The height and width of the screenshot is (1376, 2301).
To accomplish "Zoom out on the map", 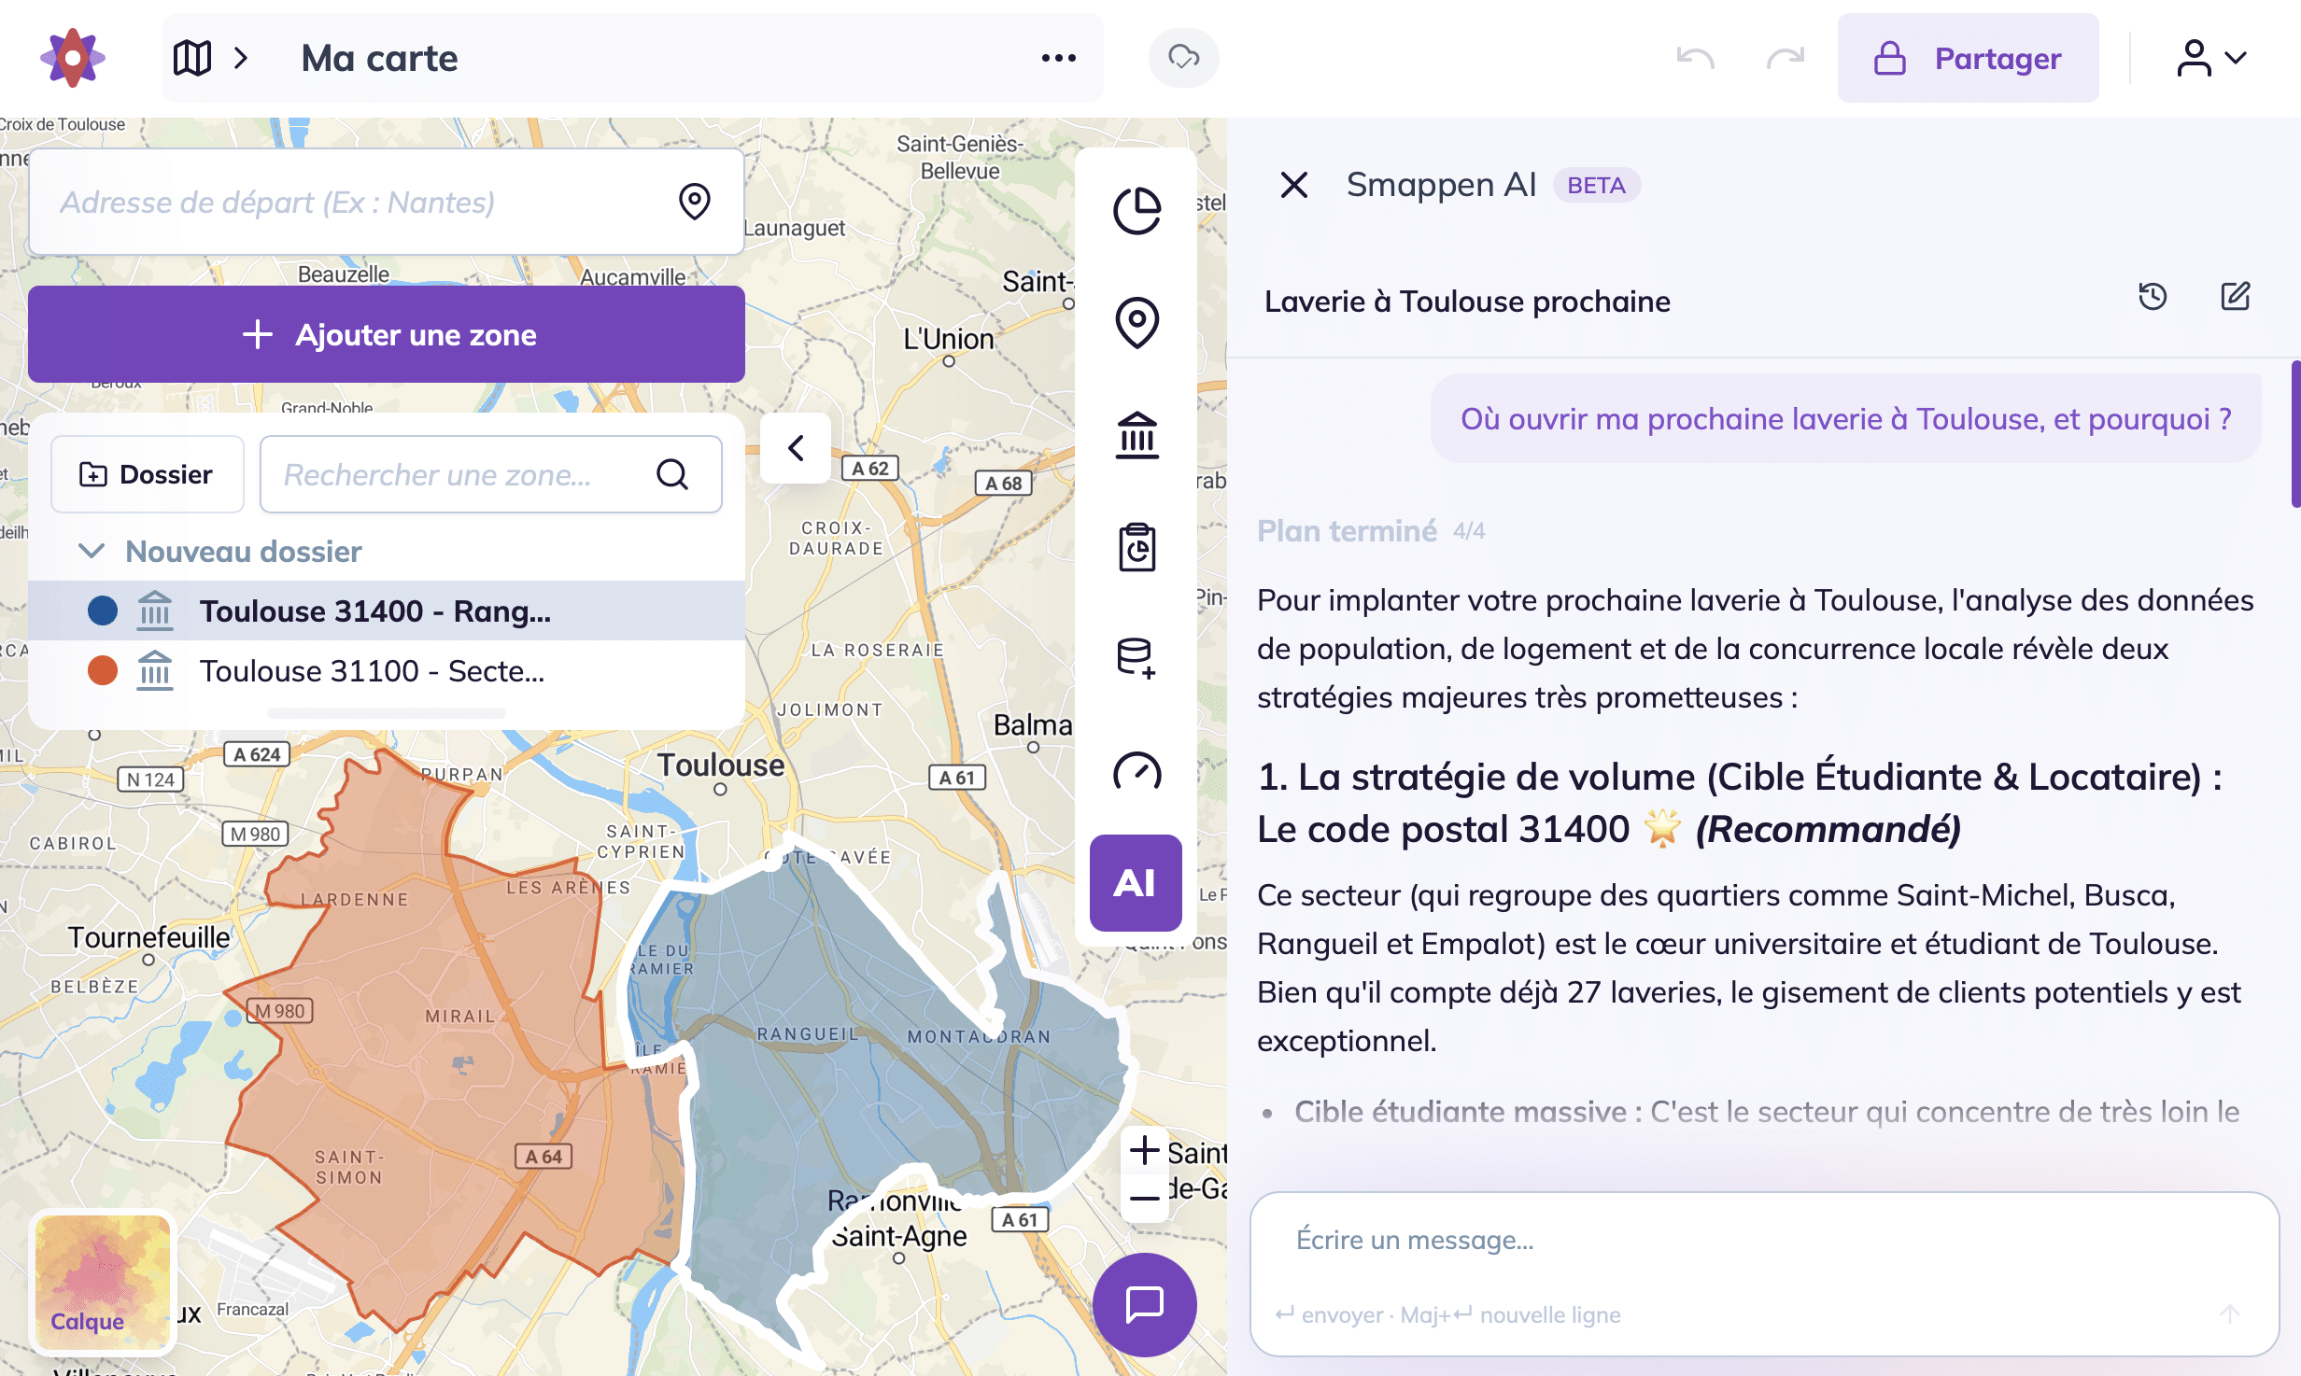I will click(x=1144, y=1199).
